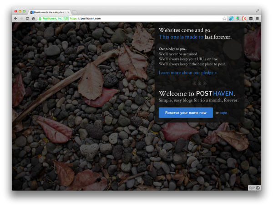Click the POSTHAVEN logo text

tap(214, 94)
